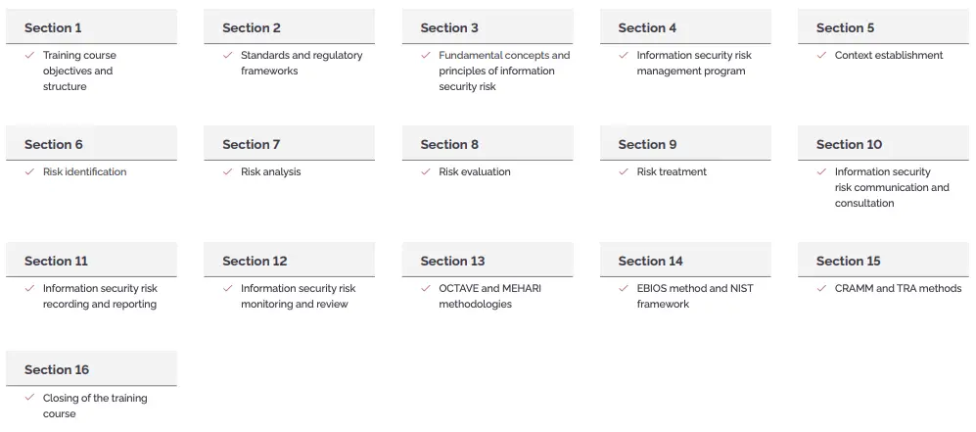Image resolution: width=976 pixels, height=432 pixels.
Task: Open the Section 1 header
Action: 91,26
